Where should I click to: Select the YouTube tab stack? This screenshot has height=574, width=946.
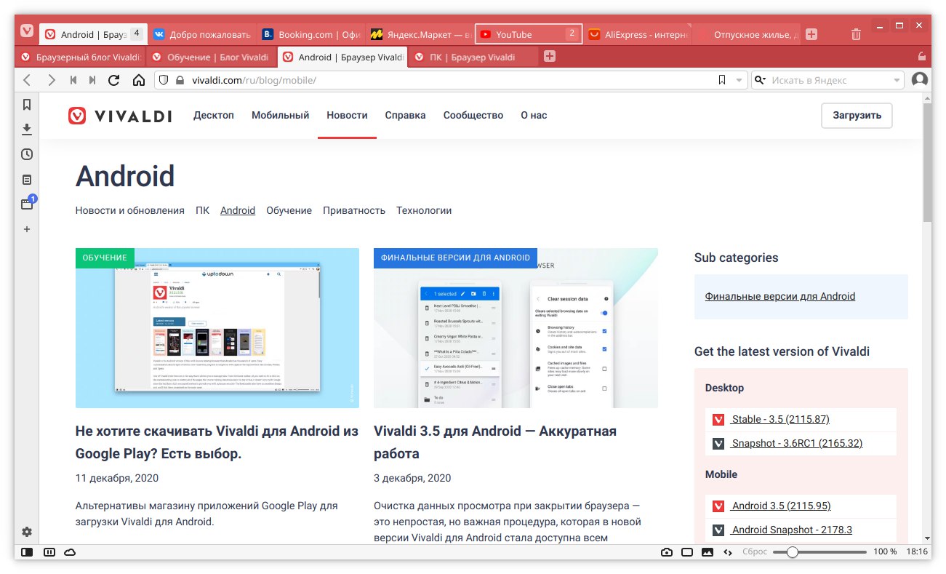529,34
